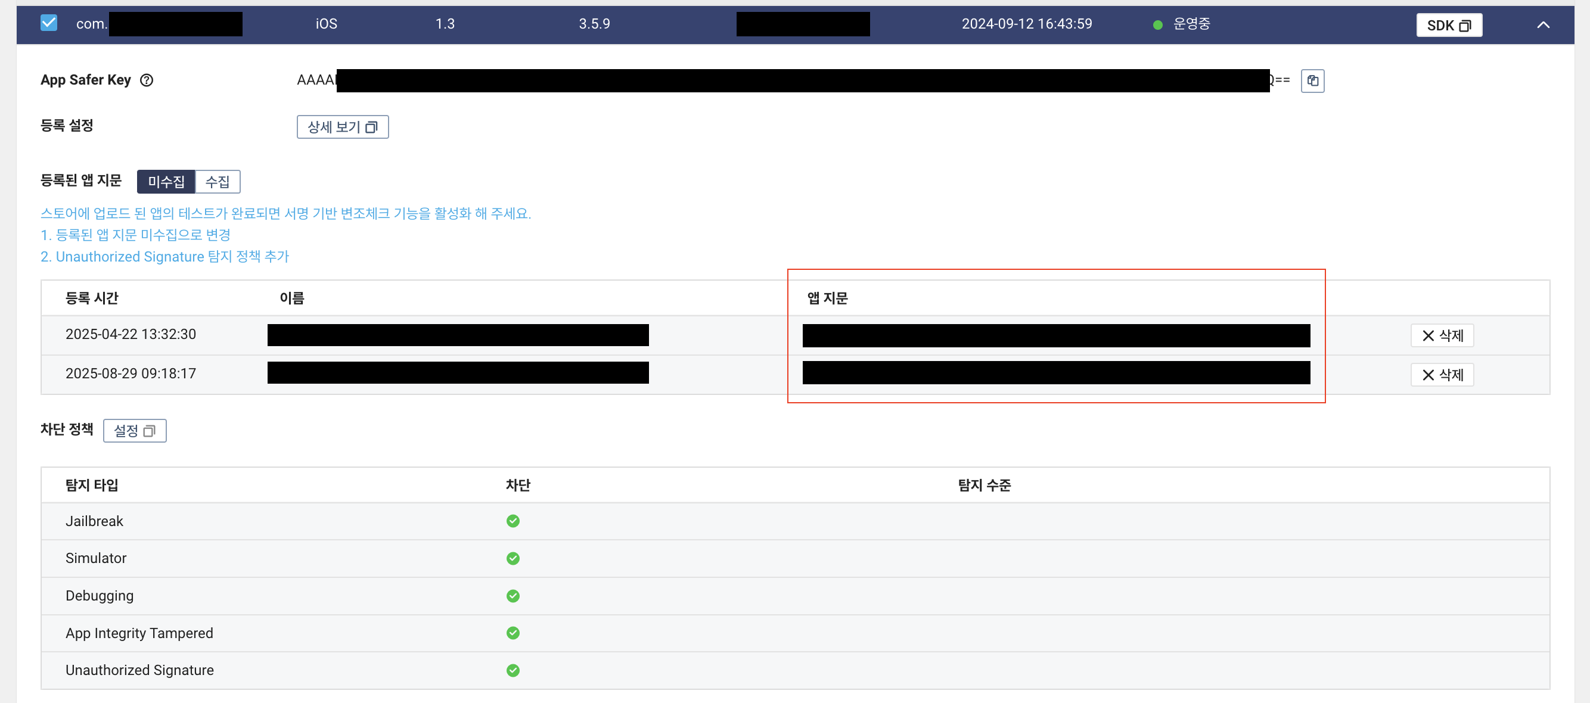This screenshot has width=1590, height=703.
Task: Open 상세 보기 registration details
Action: pyautogui.click(x=342, y=127)
